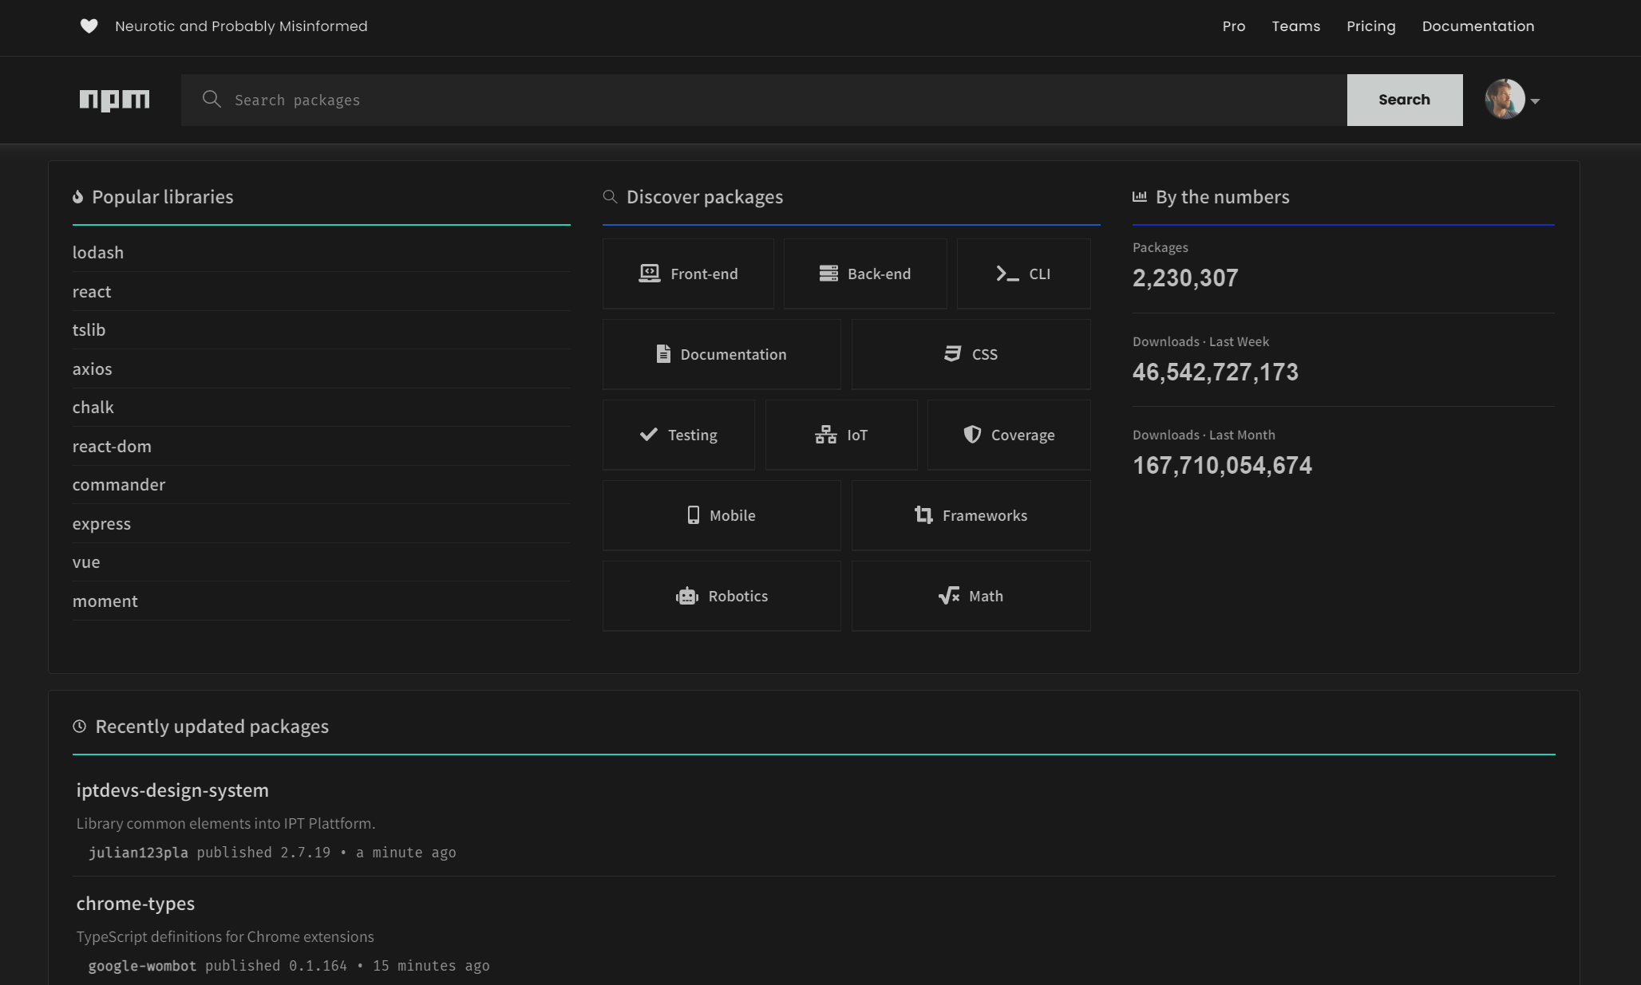Open the iptdevs-design-system package
Image resolution: width=1641 pixels, height=985 pixels.
[x=172, y=790]
